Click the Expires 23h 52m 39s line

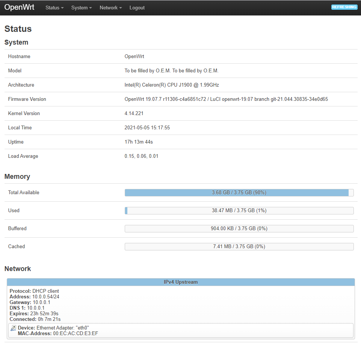(34, 314)
